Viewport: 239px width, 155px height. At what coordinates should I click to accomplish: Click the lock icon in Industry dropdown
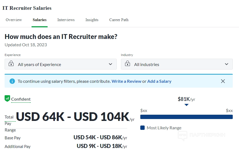[x=128, y=64]
